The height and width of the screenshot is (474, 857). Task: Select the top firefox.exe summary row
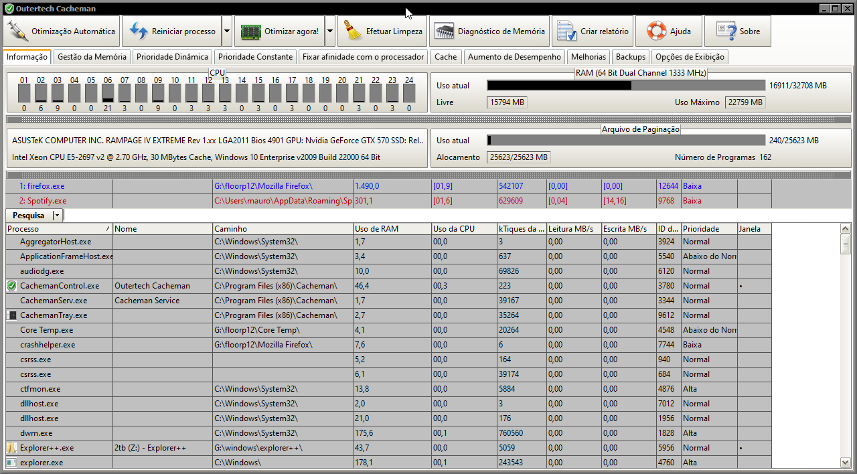tap(388, 186)
